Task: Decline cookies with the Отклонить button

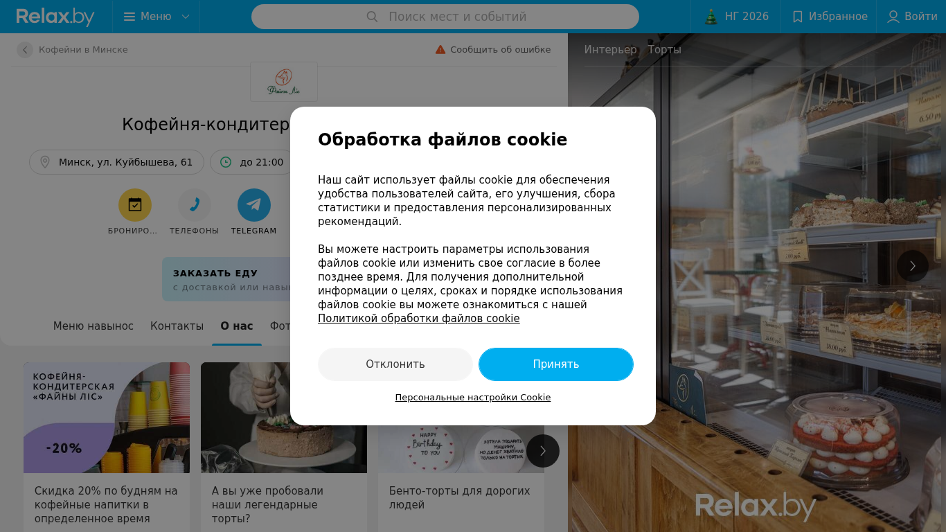Action: point(395,364)
